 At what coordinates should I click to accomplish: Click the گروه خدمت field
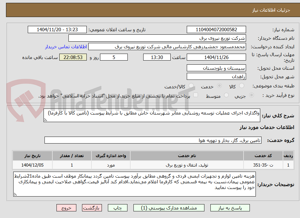[x=153, y=140]
